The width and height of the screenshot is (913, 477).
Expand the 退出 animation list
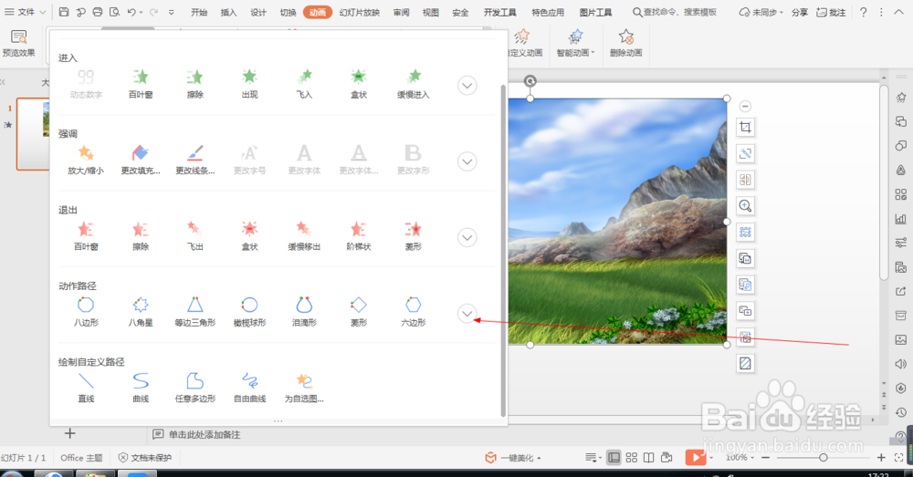tap(467, 237)
